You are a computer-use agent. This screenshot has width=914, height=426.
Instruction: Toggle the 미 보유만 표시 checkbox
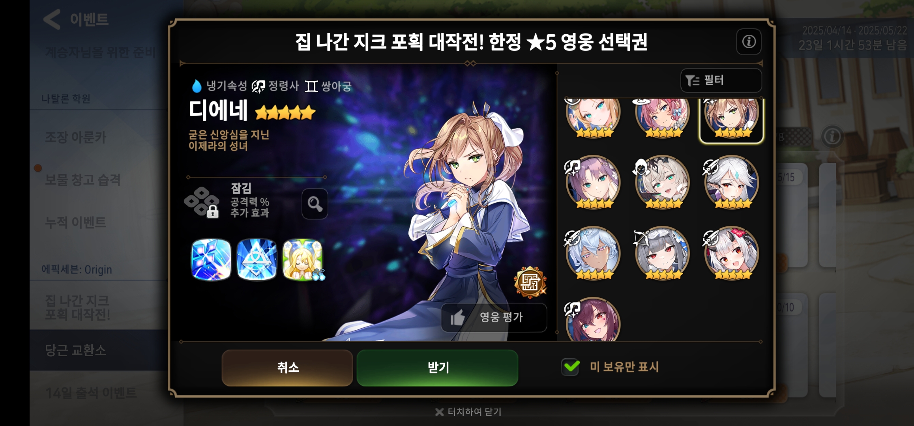coord(570,367)
